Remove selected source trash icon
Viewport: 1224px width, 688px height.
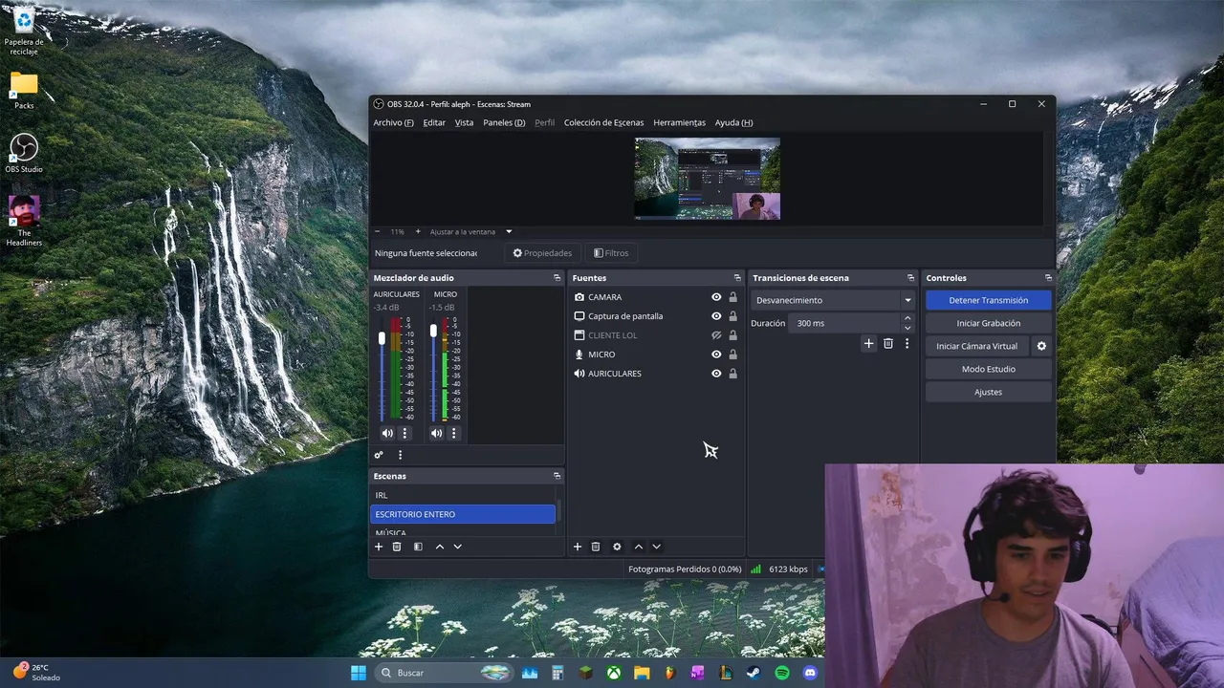pyautogui.click(x=596, y=547)
